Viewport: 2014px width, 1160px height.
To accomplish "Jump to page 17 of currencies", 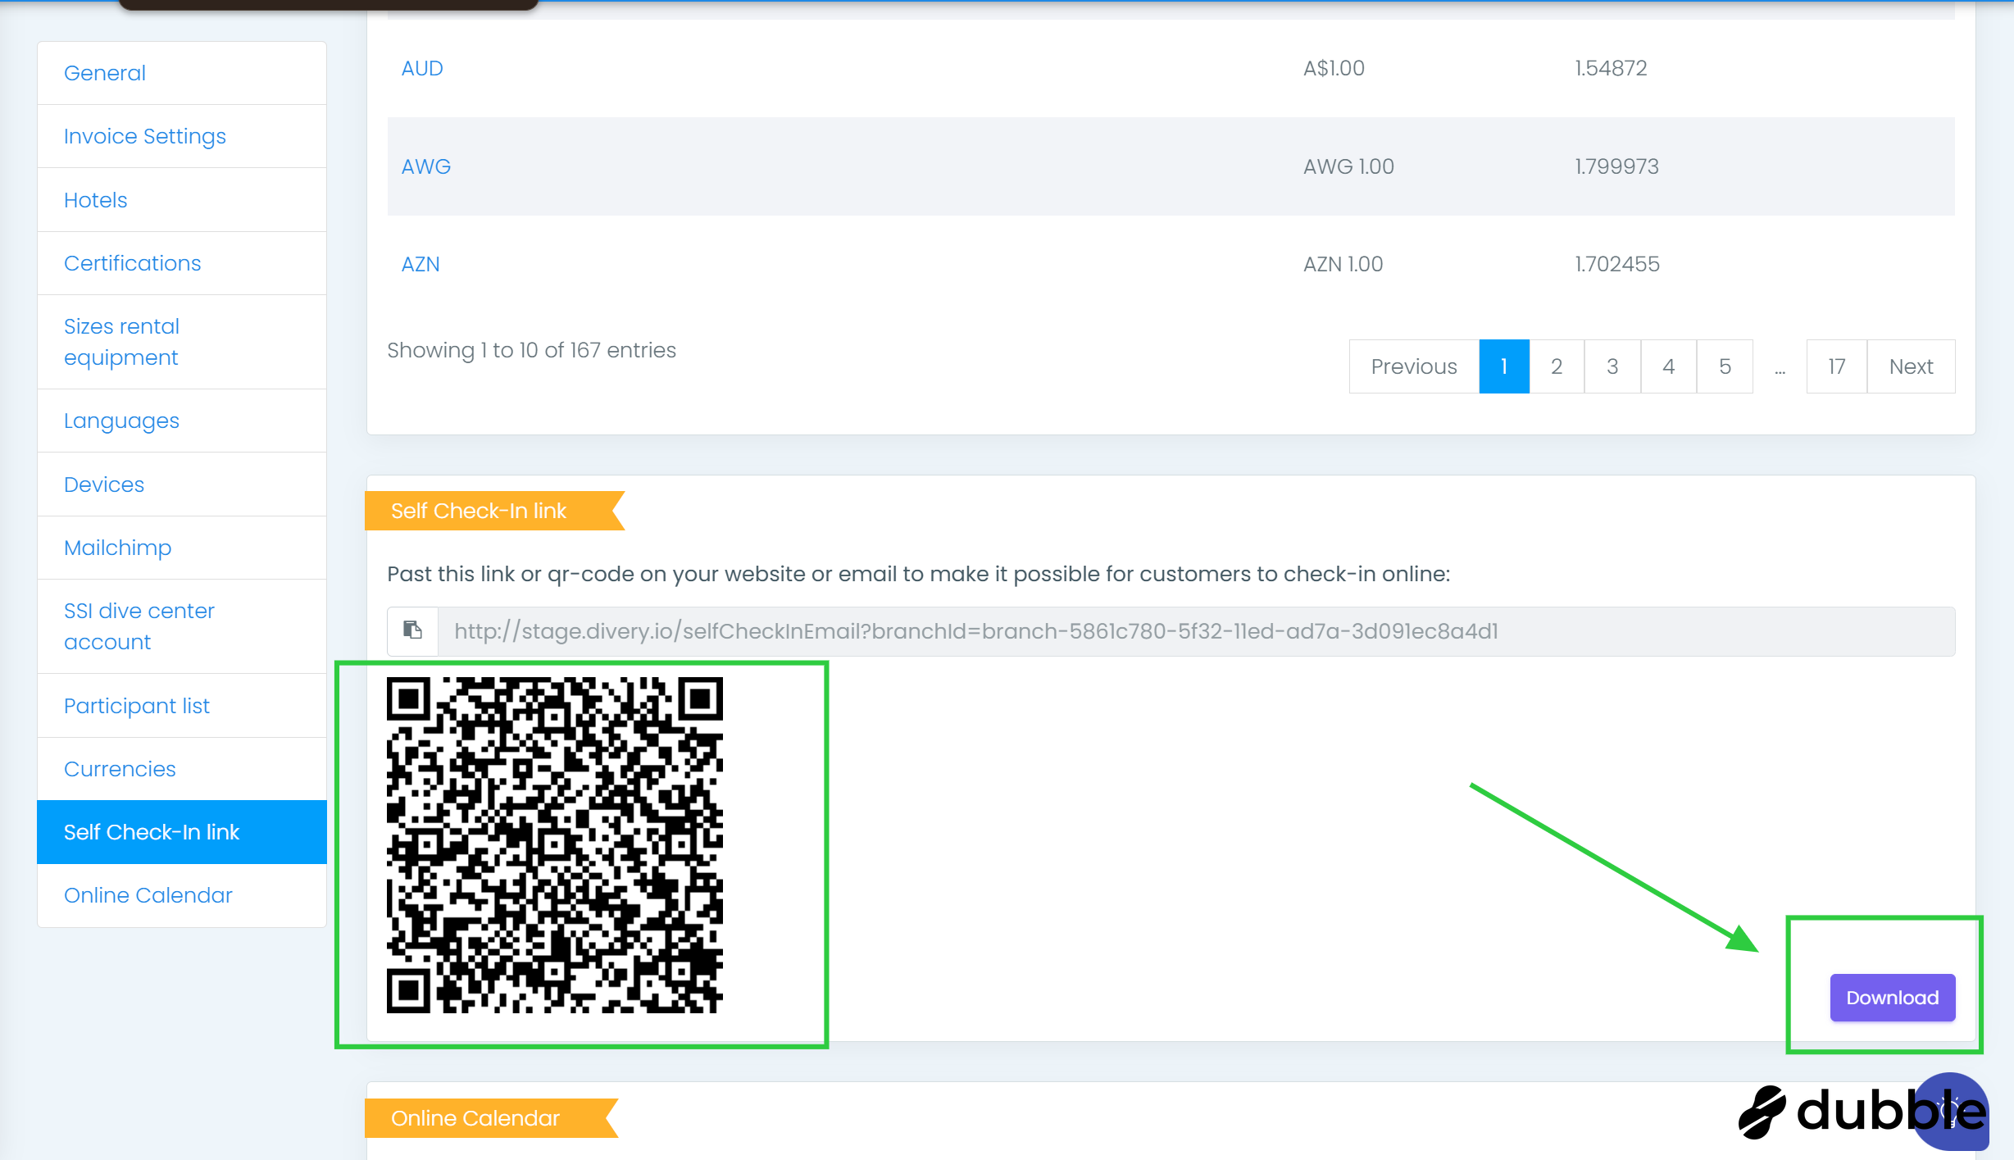I will tap(1836, 366).
